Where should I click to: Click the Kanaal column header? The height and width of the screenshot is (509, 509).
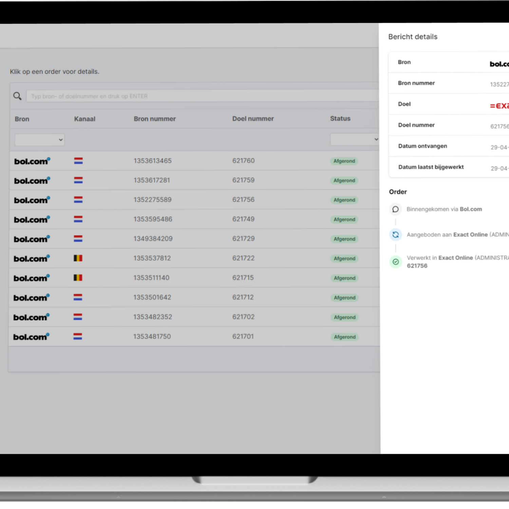click(x=85, y=119)
